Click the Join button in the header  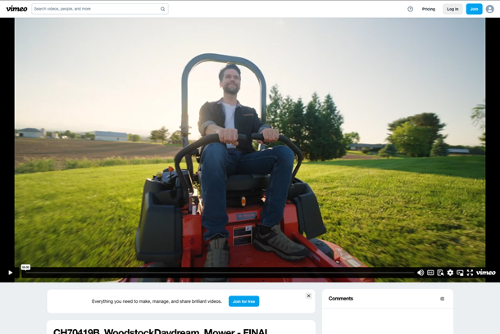(474, 9)
